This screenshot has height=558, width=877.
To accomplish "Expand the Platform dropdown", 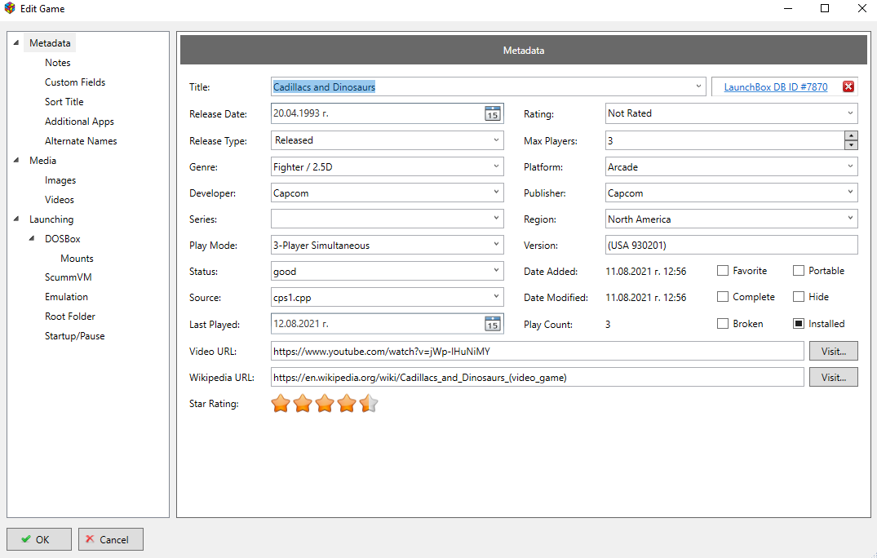I will [850, 166].
